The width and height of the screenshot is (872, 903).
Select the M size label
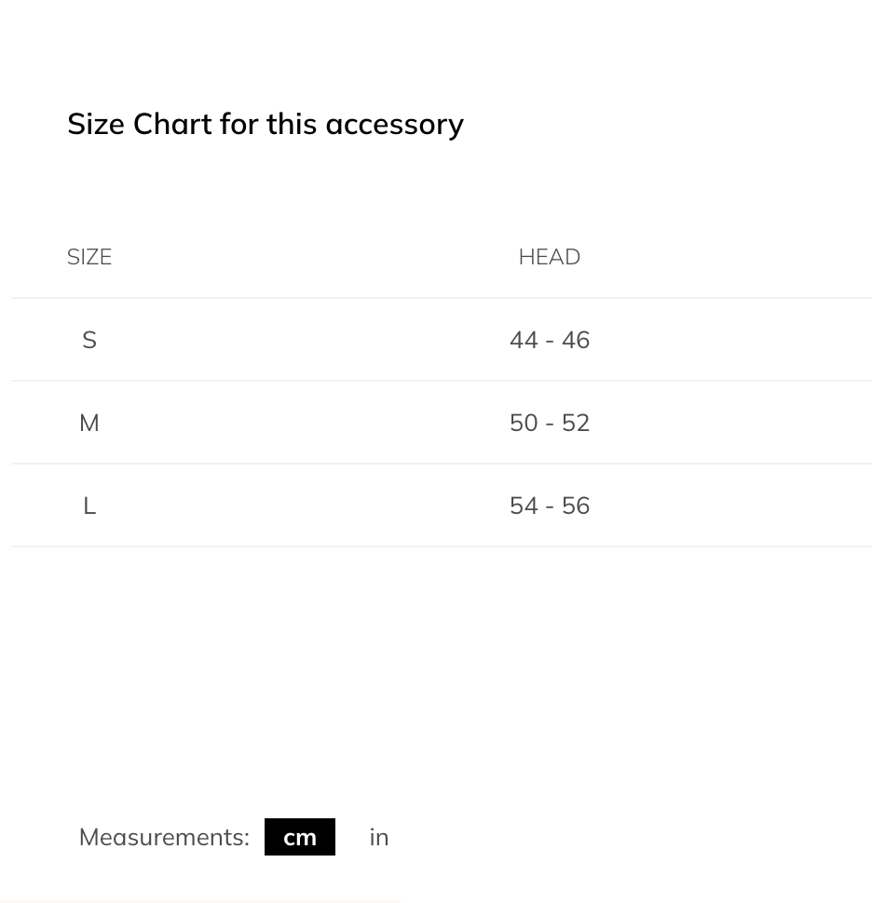click(x=89, y=423)
